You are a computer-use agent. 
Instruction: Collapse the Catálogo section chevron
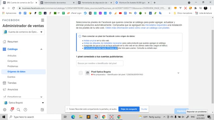pos(41,49)
